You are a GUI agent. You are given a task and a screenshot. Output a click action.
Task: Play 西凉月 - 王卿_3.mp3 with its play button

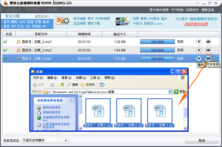(x=199, y=50)
